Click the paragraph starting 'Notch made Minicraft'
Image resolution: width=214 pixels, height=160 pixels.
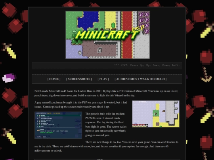pos(106,93)
